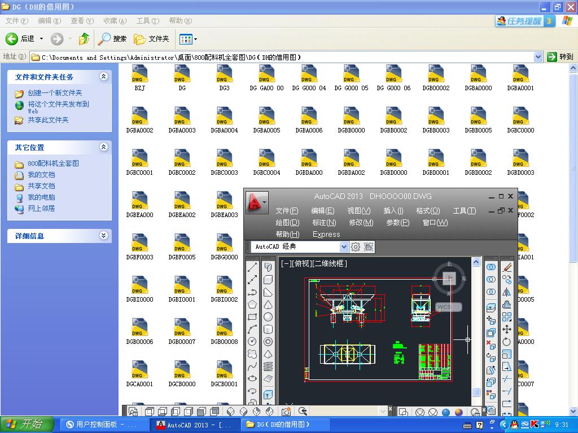Click the My Workspace icon
The width and height of the screenshot is (578, 433).
point(368,247)
